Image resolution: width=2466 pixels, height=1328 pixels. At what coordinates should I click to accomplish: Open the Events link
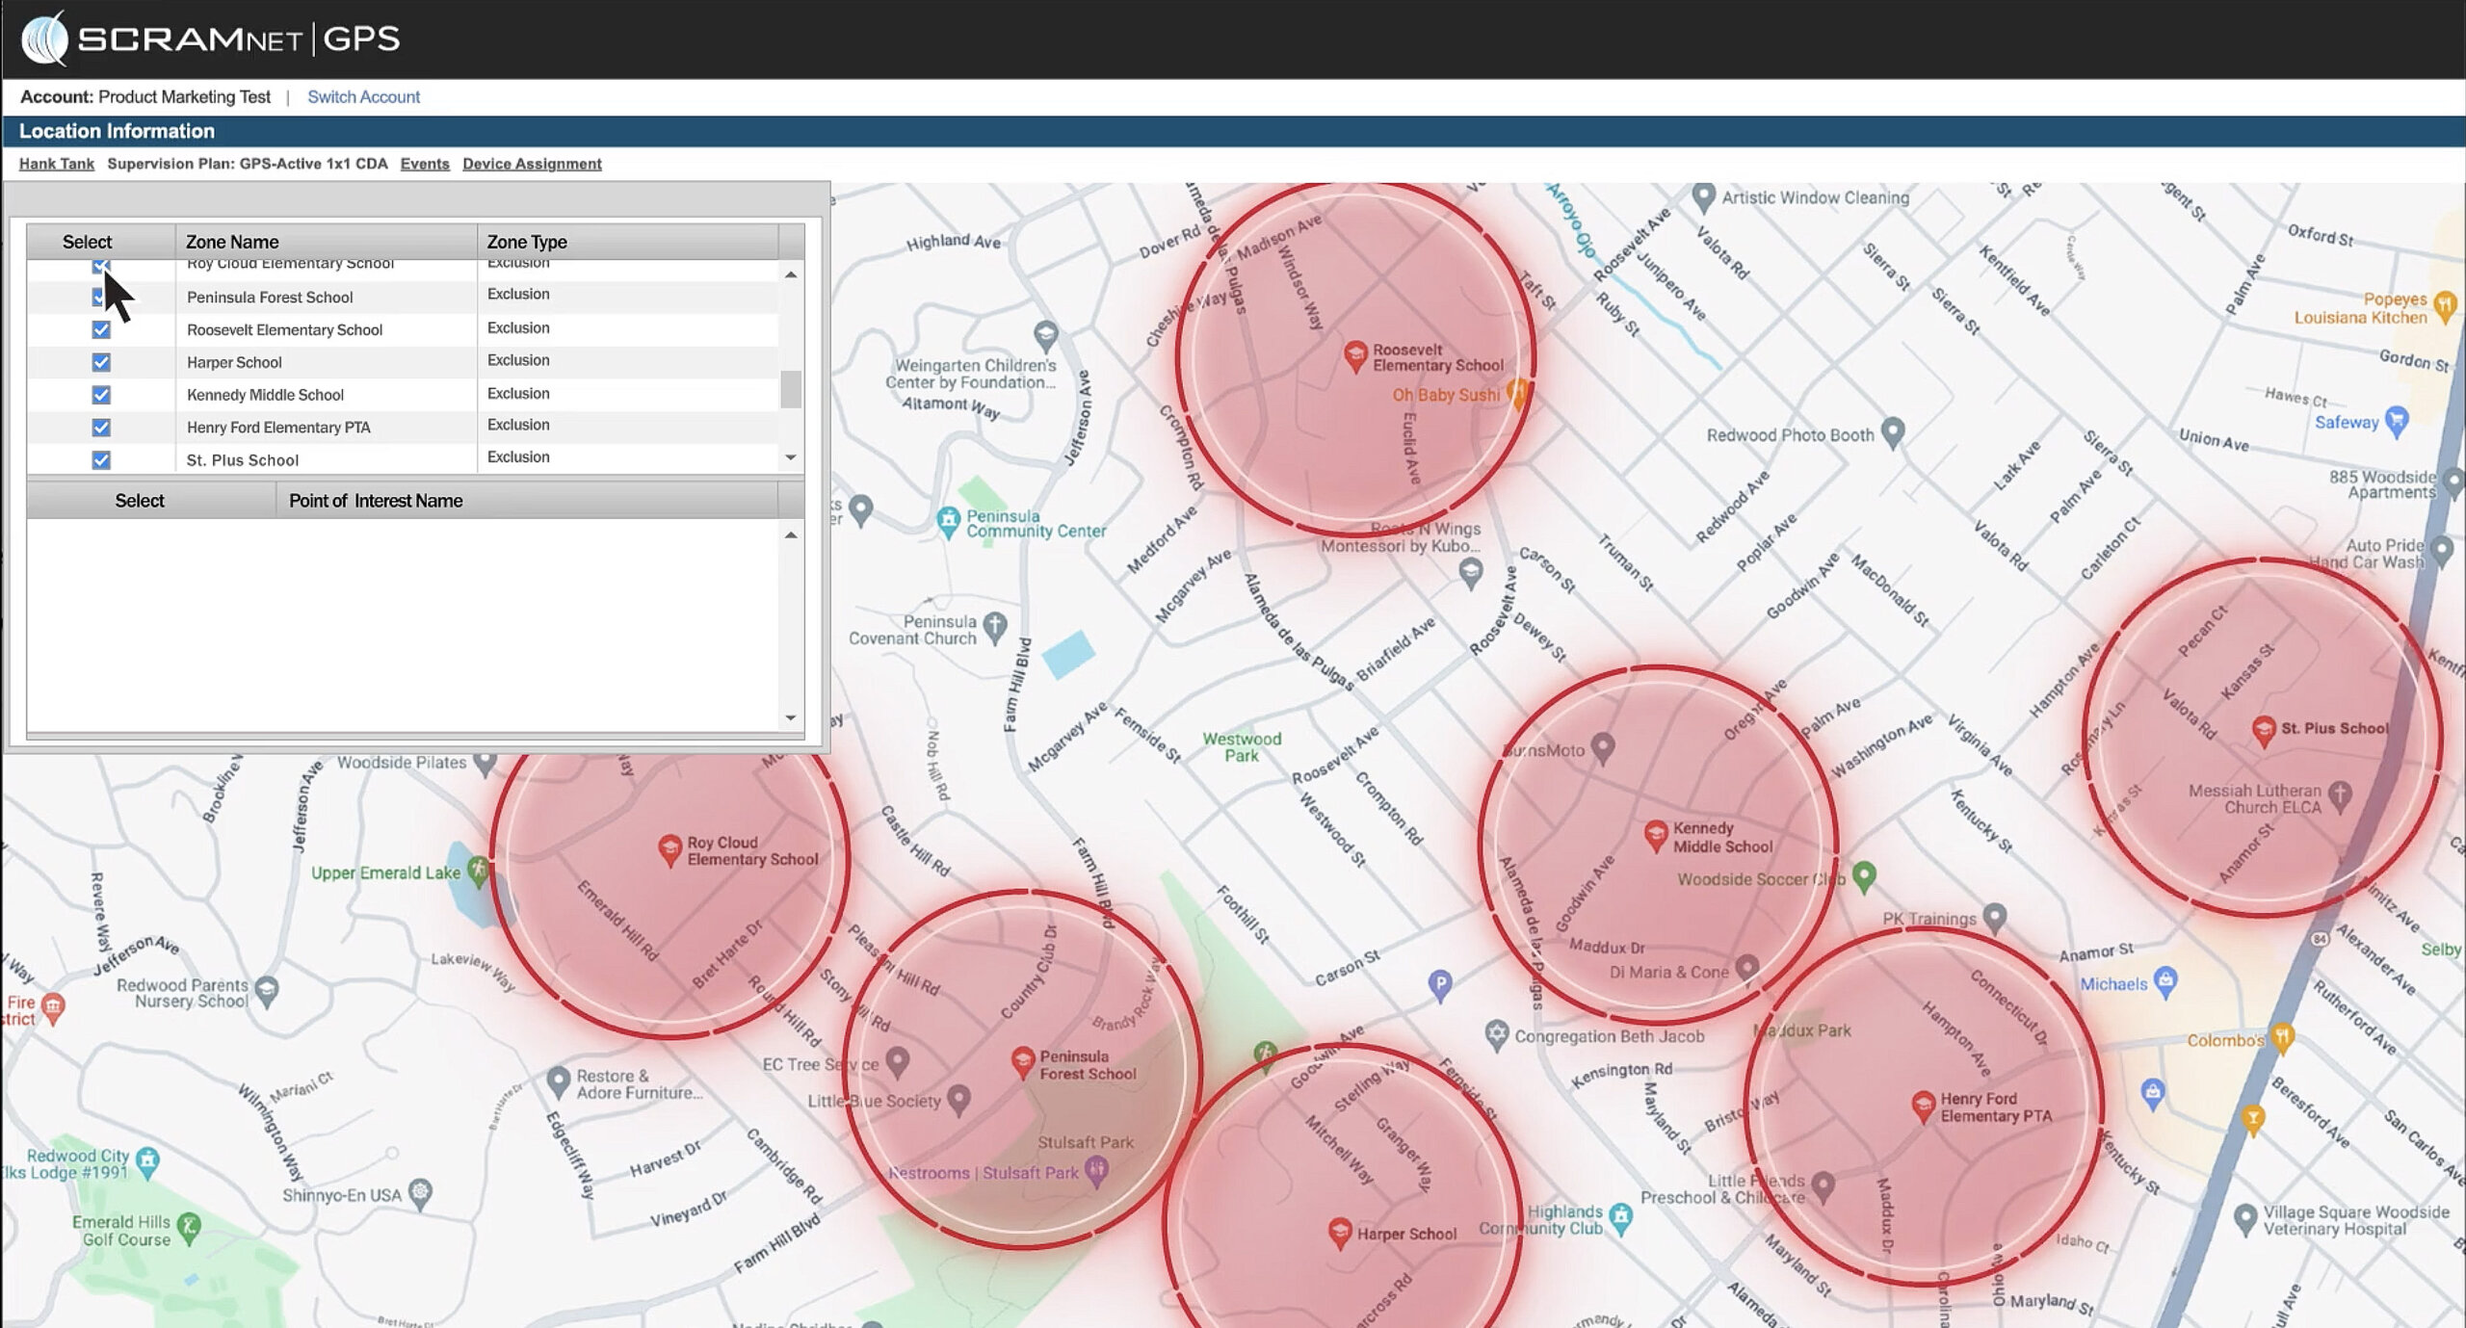point(425,164)
